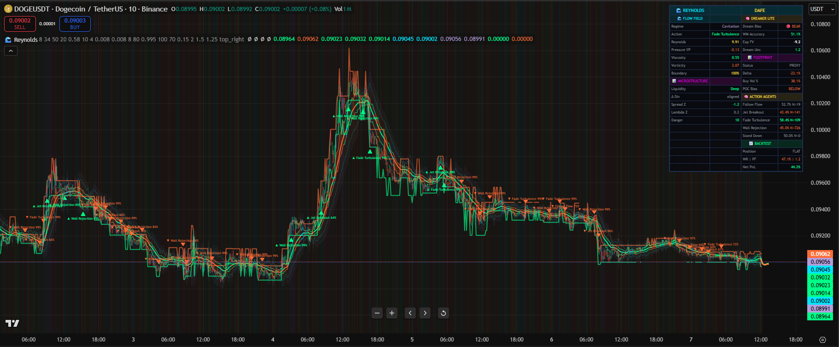Viewport: 839px width, 347px height.
Task: Click the 0.09062 orange price label
Action: pos(820,254)
